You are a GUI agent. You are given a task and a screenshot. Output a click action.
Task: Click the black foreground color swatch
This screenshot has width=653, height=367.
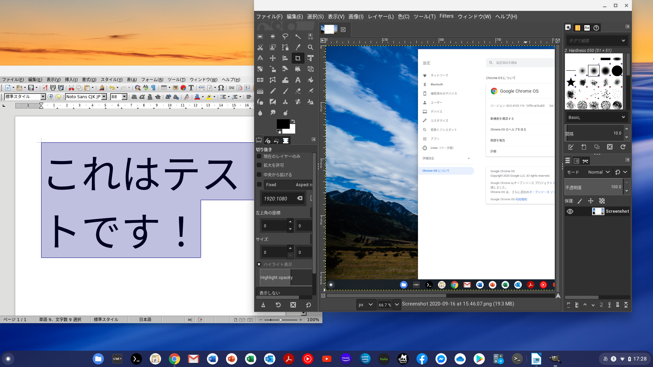coord(283,124)
